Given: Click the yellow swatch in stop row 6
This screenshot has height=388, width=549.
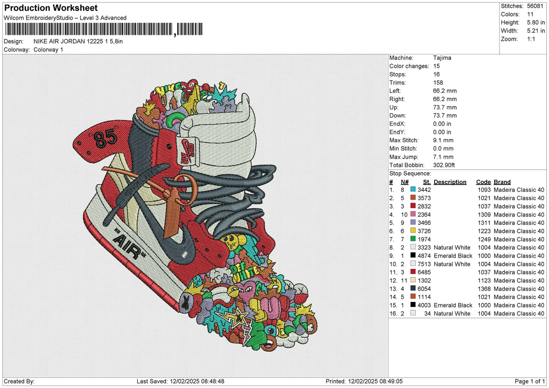Looking at the screenshot, I should coord(413,231).
